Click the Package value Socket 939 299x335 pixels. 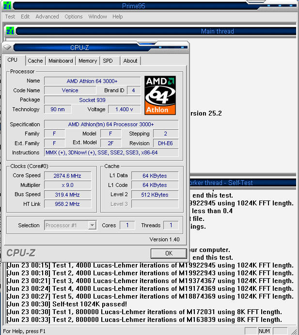(x=92, y=100)
